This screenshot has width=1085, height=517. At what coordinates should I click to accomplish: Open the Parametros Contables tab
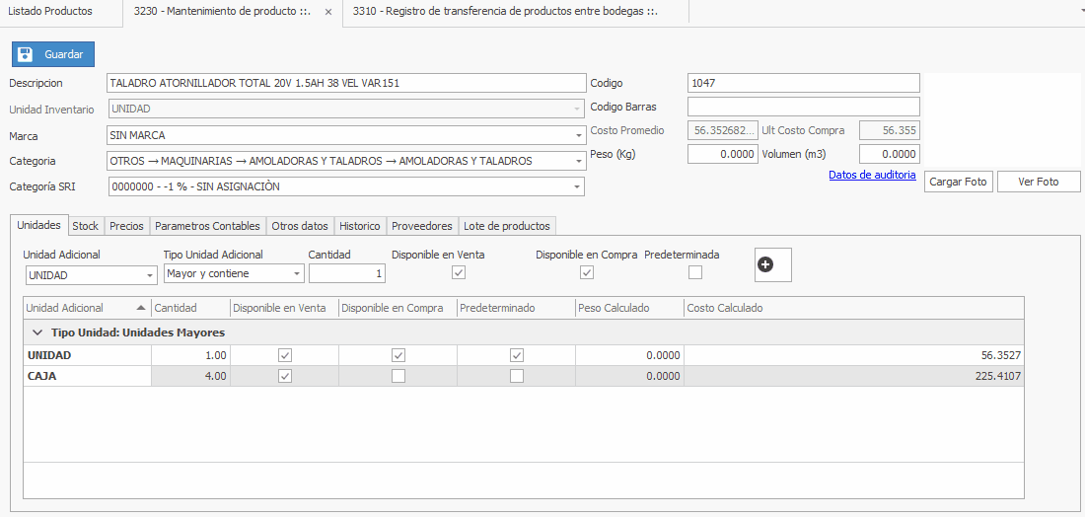coord(207,226)
